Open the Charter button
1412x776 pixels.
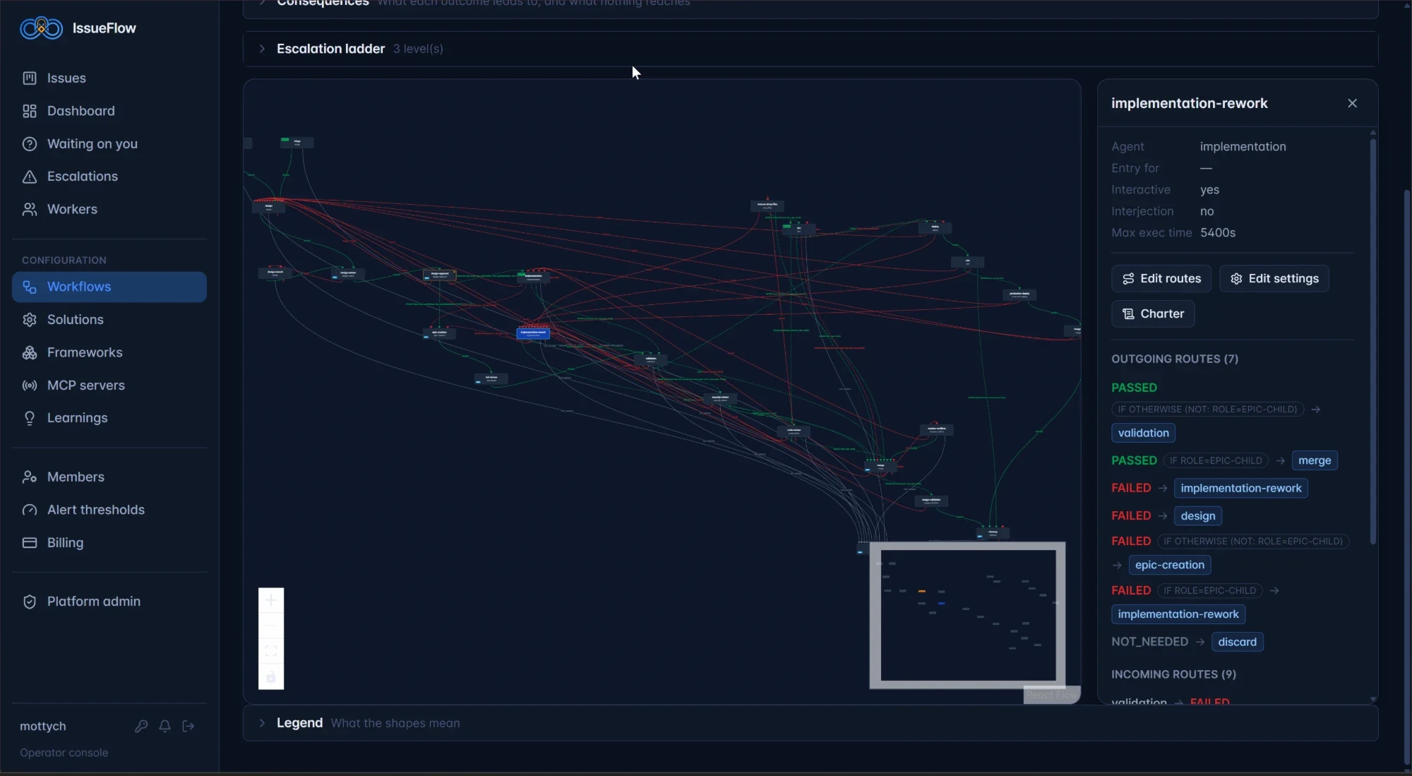pos(1153,314)
